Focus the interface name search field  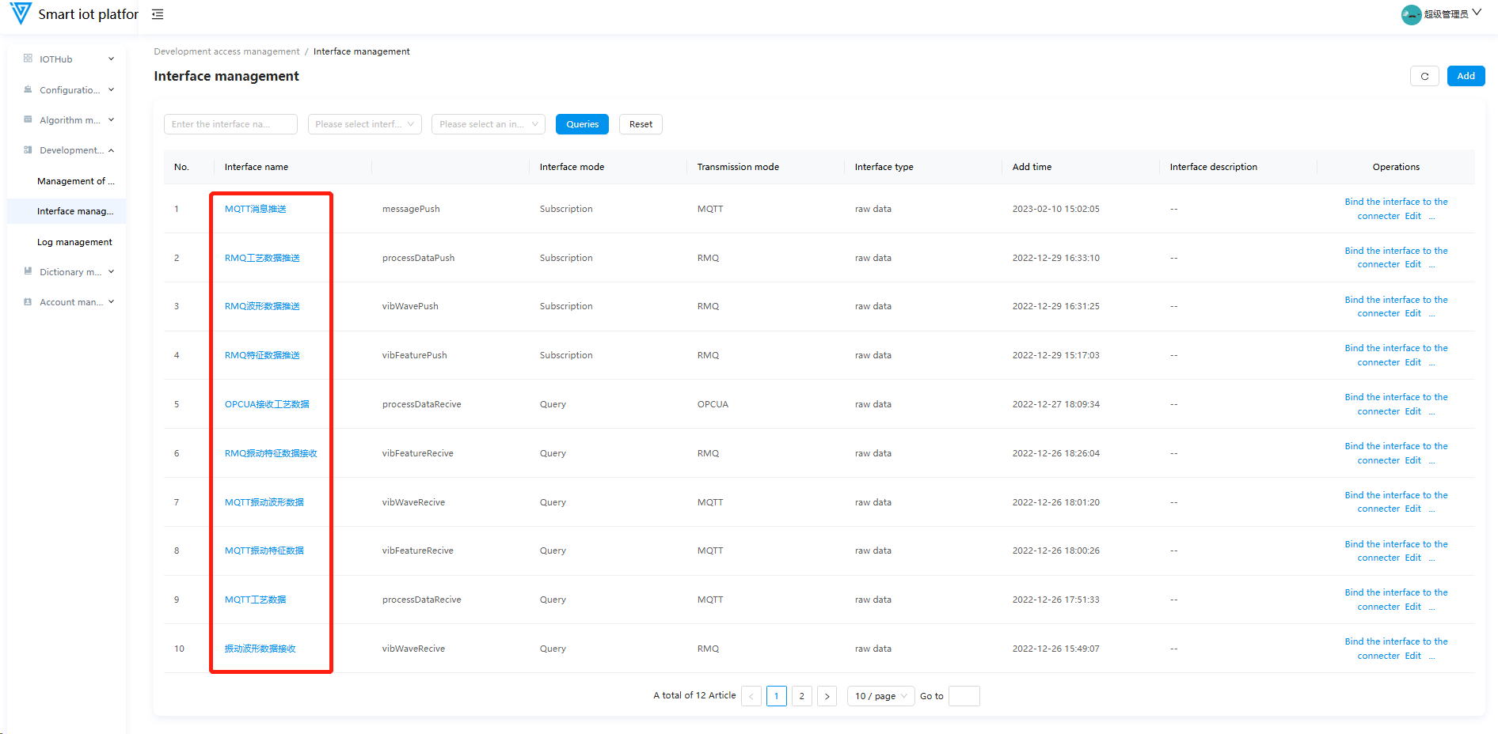coord(230,124)
